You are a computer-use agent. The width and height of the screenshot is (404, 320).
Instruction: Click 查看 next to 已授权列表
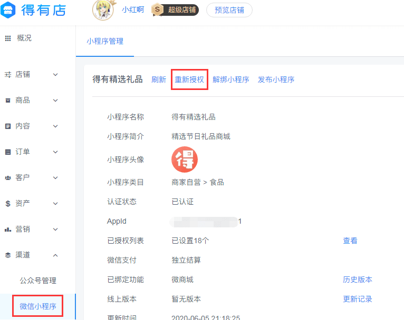pos(350,241)
